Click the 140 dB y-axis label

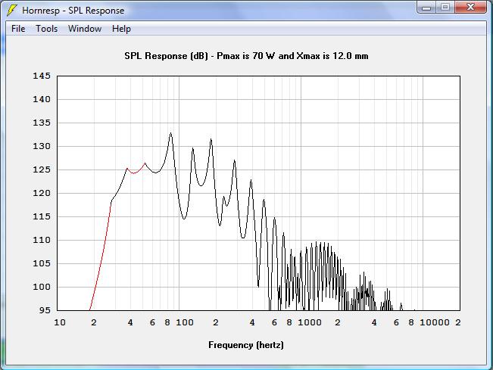[42, 99]
